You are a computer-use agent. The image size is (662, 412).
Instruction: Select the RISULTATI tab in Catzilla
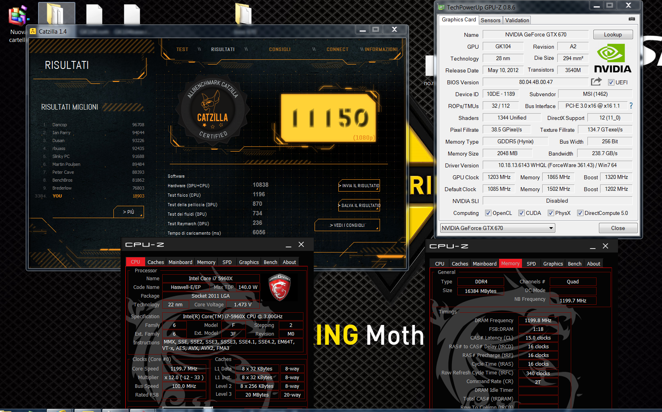223,49
